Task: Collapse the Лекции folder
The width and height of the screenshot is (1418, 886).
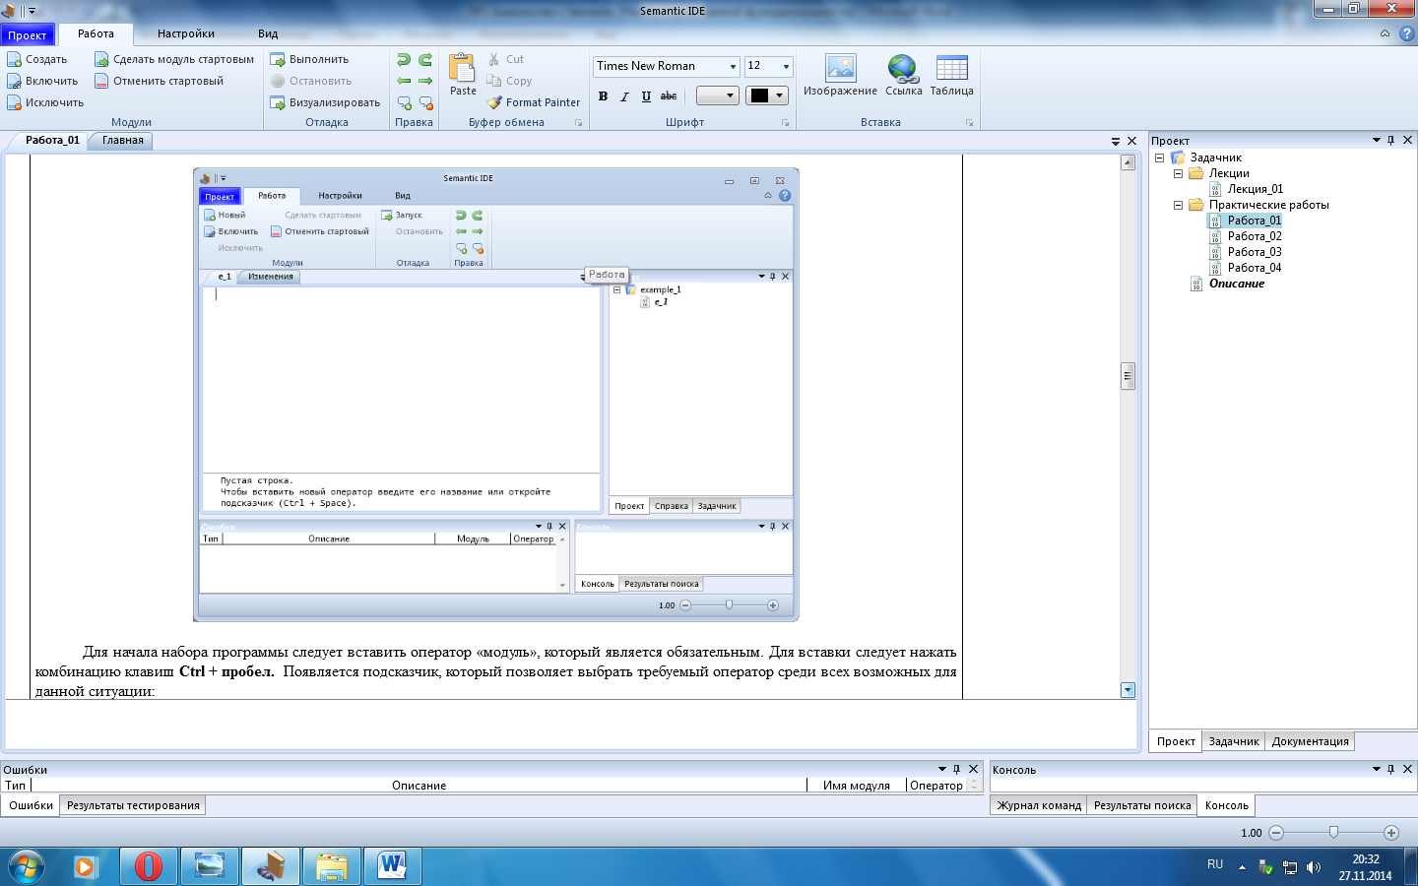Action: pyautogui.click(x=1178, y=173)
